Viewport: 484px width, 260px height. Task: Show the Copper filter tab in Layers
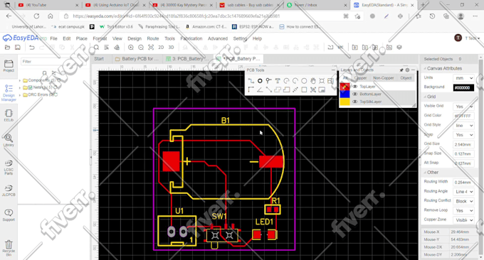[360, 78]
